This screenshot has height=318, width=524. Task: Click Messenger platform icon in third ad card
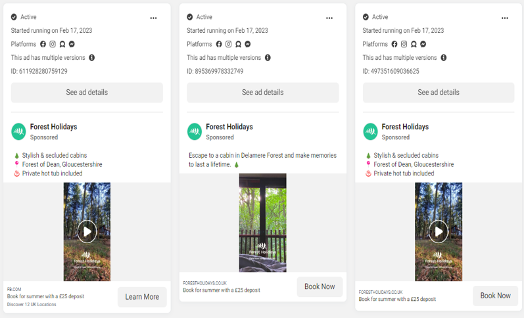pos(423,44)
